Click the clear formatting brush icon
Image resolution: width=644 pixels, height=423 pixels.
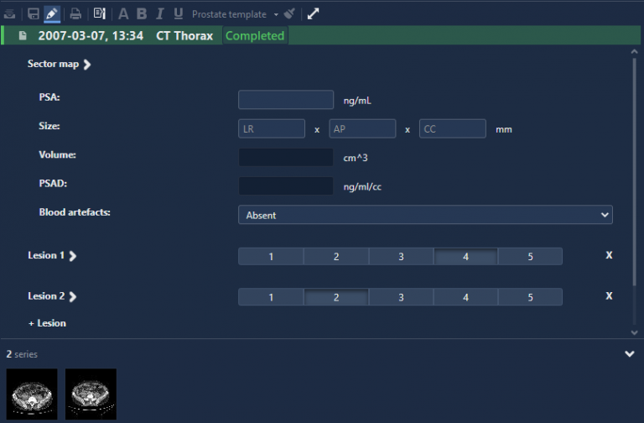pos(289,13)
